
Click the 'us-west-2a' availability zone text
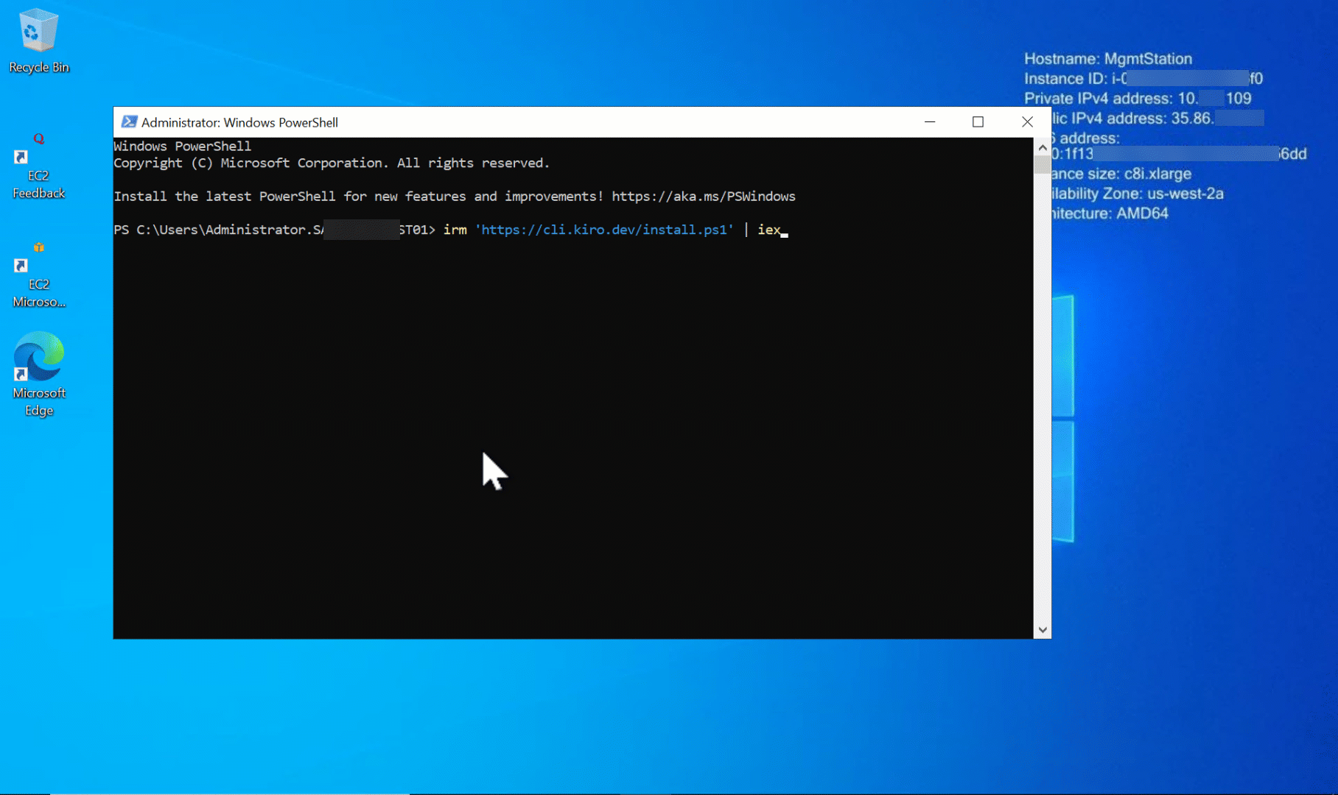1185,194
